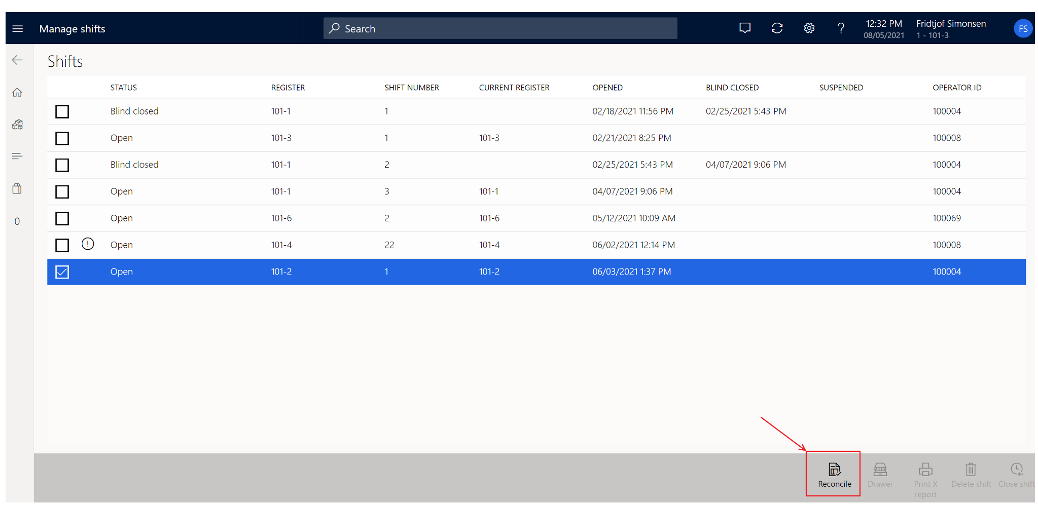Open the help question mark

click(841, 28)
